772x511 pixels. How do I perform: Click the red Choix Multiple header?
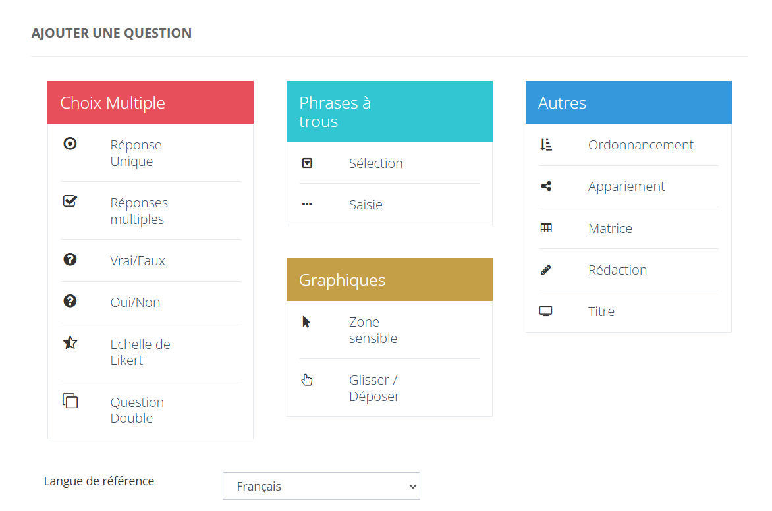150,103
